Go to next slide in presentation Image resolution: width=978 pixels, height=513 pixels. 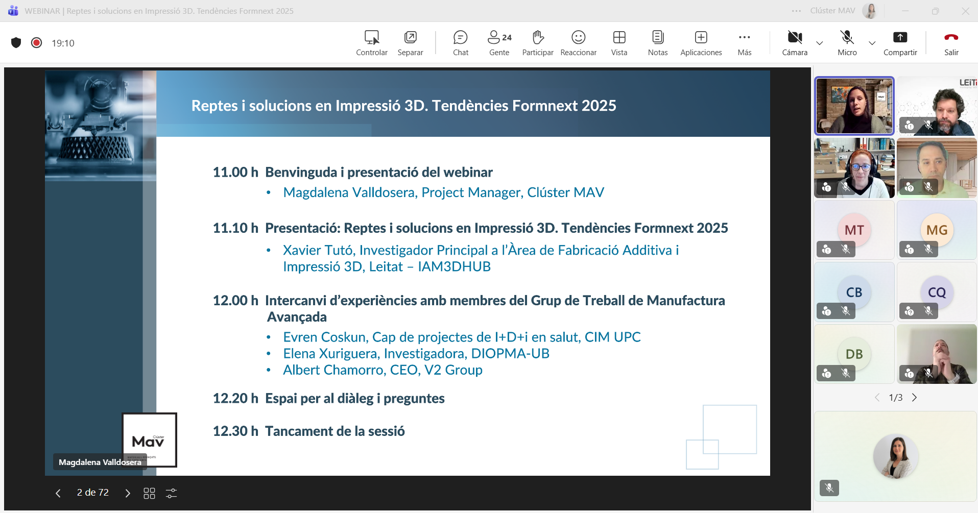[x=128, y=493]
